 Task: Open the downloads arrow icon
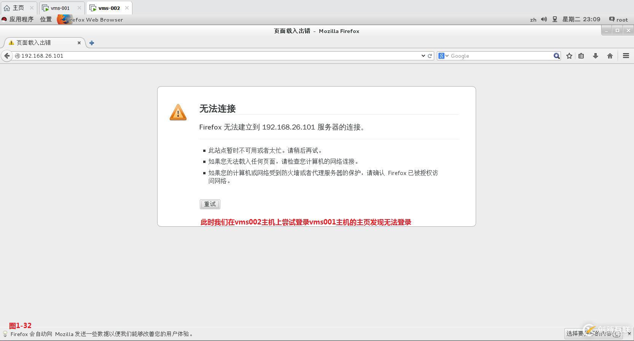[x=596, y=56]
